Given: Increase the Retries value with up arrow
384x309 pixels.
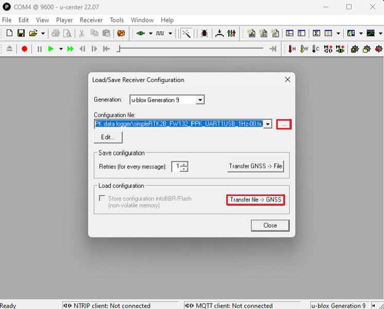Looking at the screenshot, I should pos(184,164).
